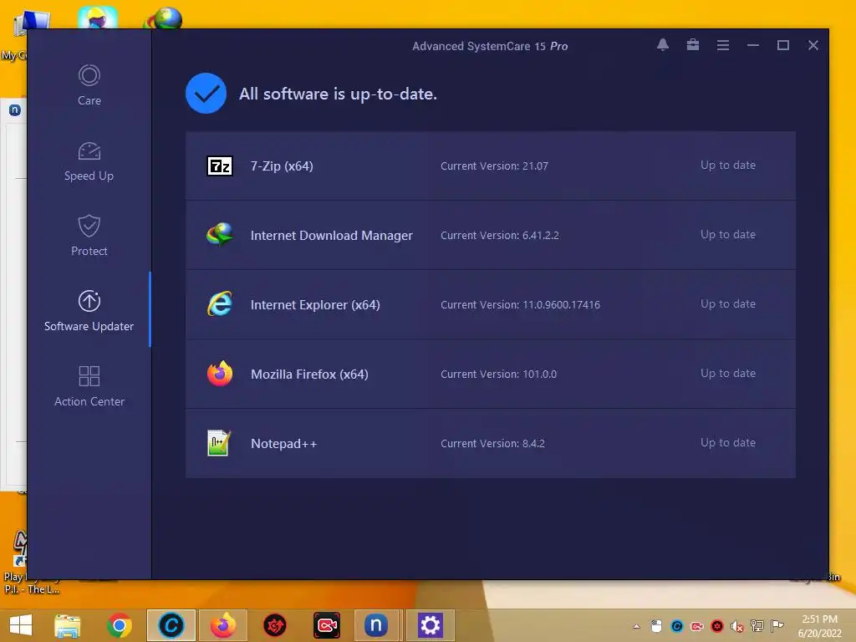Viewport: 856px width, 642px height.
Task: Open the red gear taskbar application
Action: coord(274,625)
